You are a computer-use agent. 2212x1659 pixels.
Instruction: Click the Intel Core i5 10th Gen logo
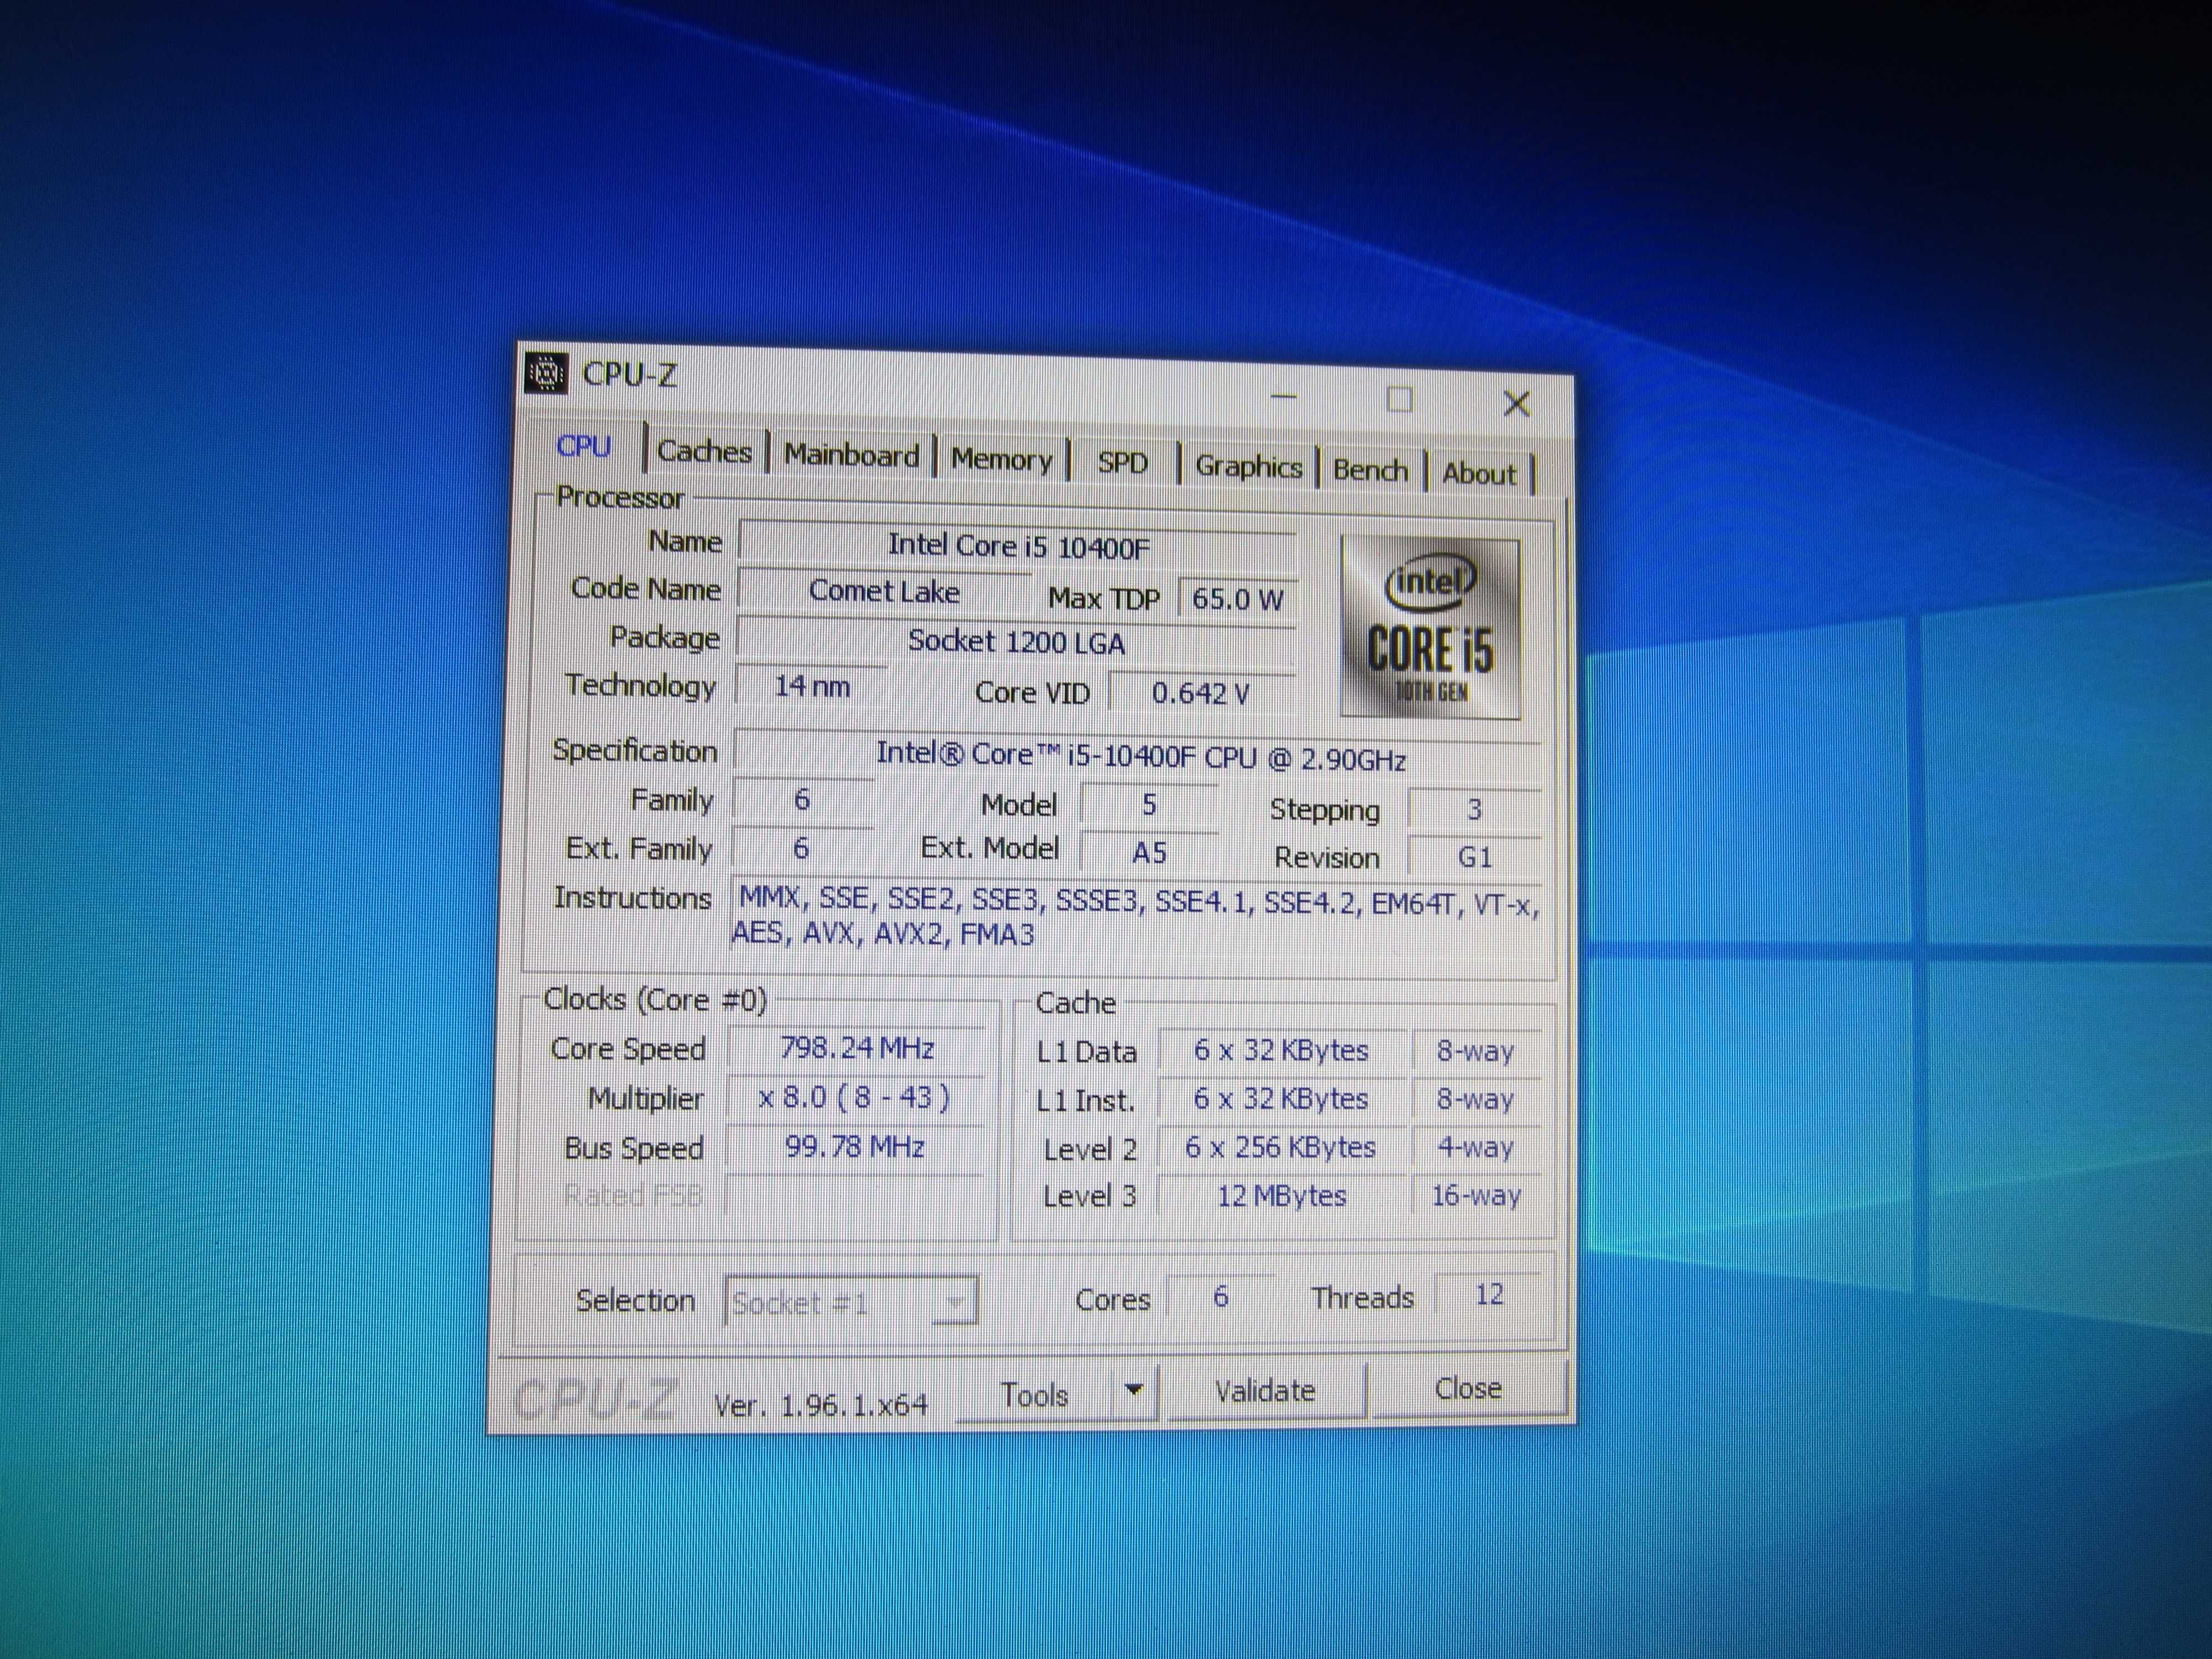(1430, 627)
